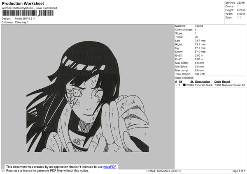Click the thread code 1000
The image size is (247, 174).
[218, 85]
